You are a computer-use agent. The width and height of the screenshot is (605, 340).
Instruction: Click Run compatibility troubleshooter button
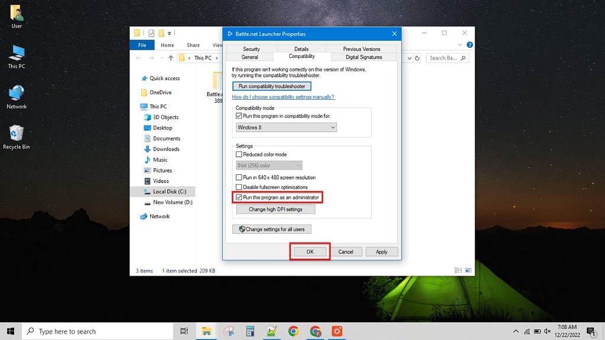tap(272, 86)
